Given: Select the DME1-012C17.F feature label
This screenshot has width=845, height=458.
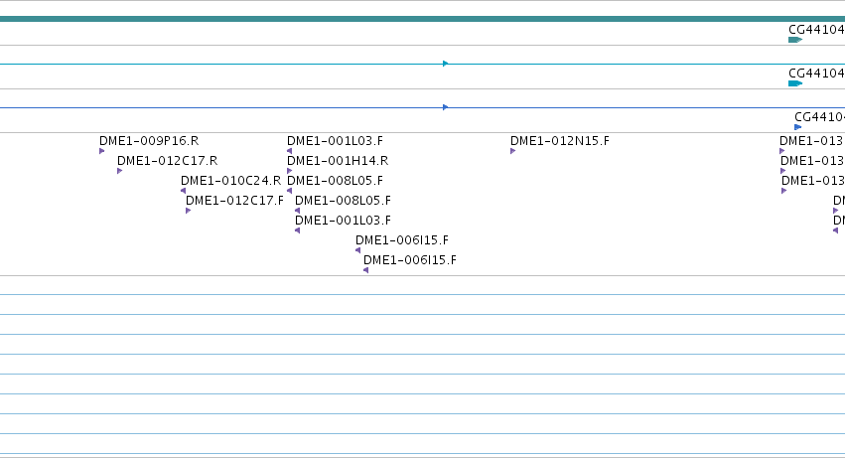Looking at the screenshot, I should pos(234,201).
